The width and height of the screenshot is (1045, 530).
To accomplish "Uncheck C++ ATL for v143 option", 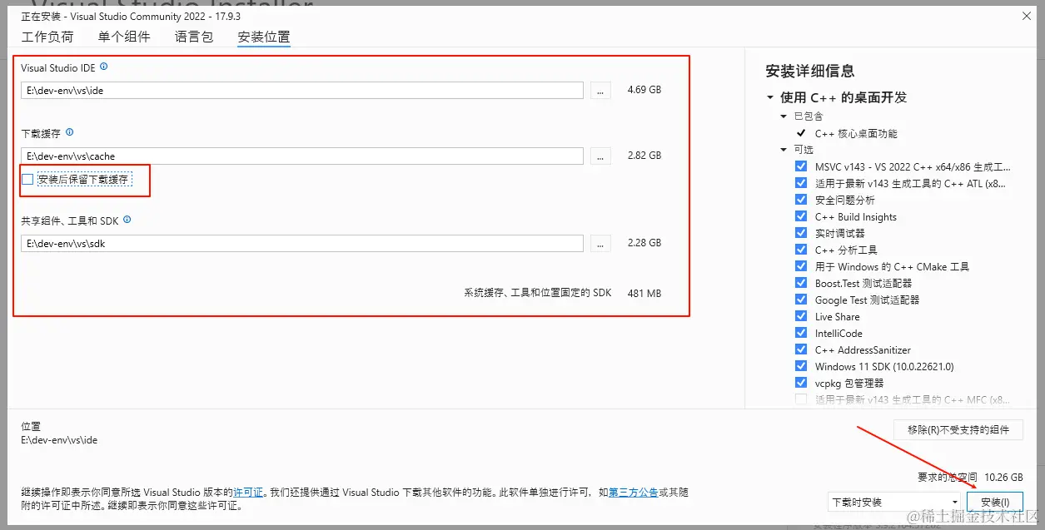I will [x=801, y=183].
